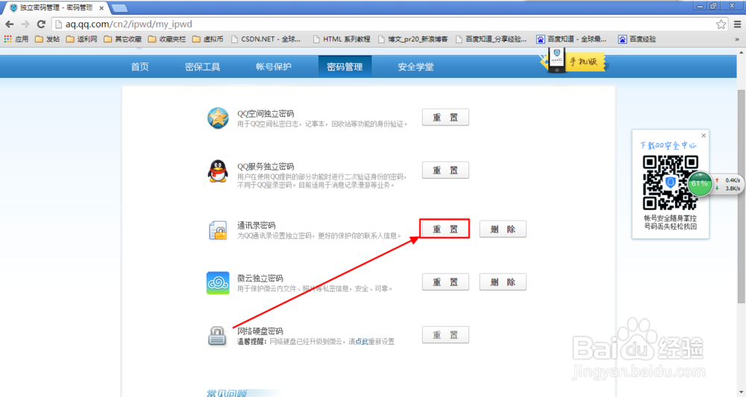Reload the page with refresh icon
This screenshot has width=746, height=397.
[41, 25]
